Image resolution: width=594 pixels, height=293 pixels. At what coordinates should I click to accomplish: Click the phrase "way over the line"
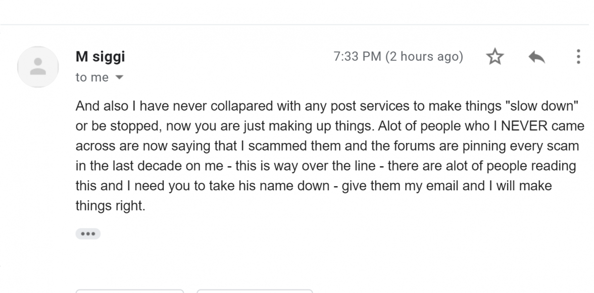click(329, 166)
